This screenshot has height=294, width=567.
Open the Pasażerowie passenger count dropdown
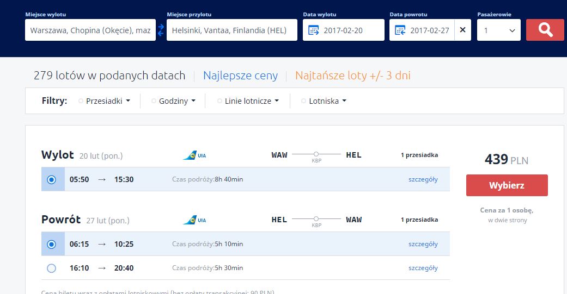click(x=499, y=30)
